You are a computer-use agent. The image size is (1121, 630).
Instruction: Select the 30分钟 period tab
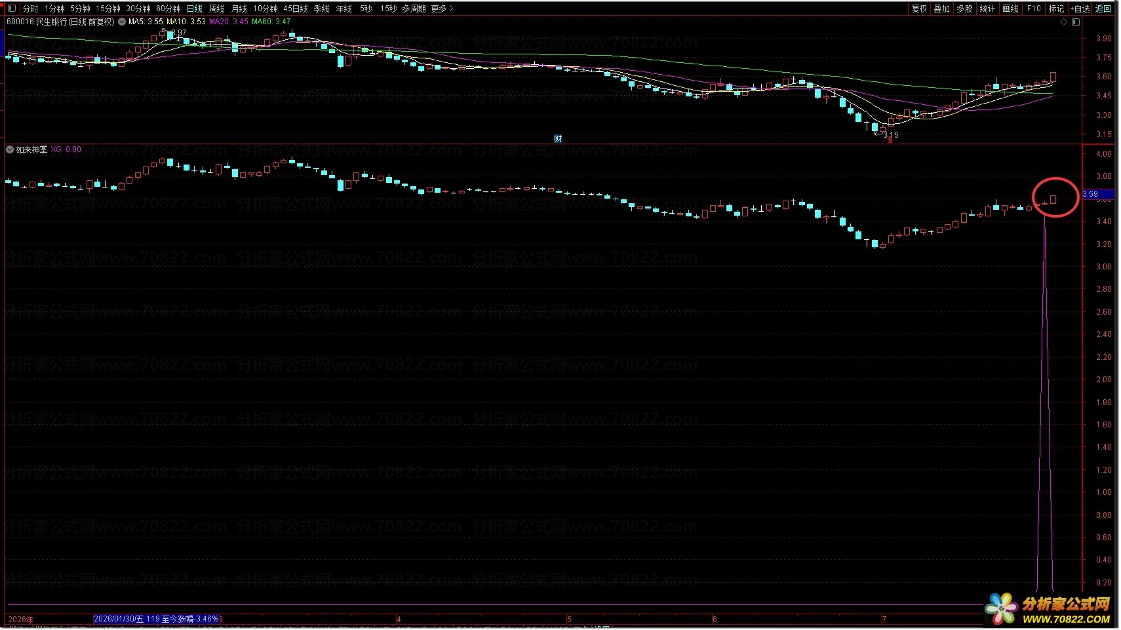click(x=138, y=9)
